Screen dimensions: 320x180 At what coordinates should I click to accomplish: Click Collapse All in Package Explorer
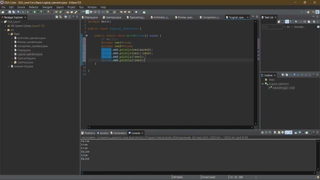[x=56, y=17]
